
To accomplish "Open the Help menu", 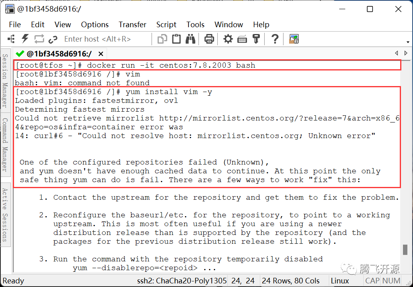I will 261,25.
